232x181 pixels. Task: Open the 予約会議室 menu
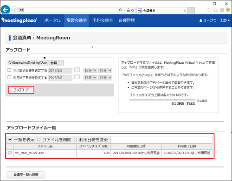pos(103,20)
